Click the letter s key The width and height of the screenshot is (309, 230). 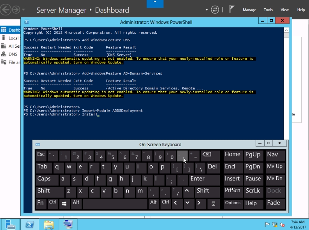pyautogui.click(x=76, y=180)
